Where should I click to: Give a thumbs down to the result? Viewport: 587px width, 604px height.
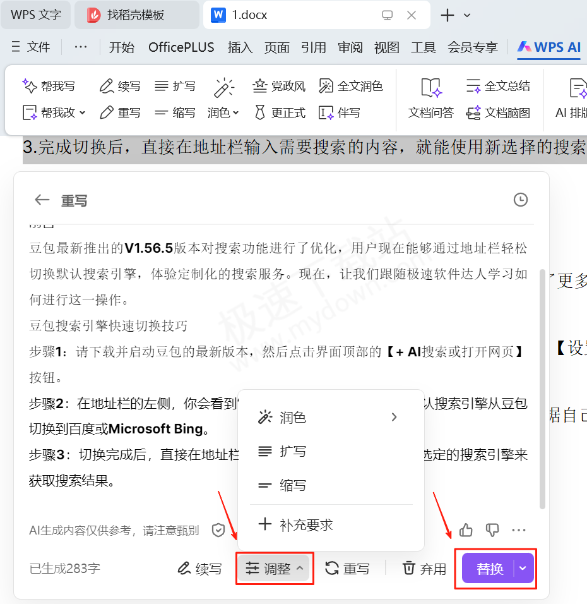point(492,530)
